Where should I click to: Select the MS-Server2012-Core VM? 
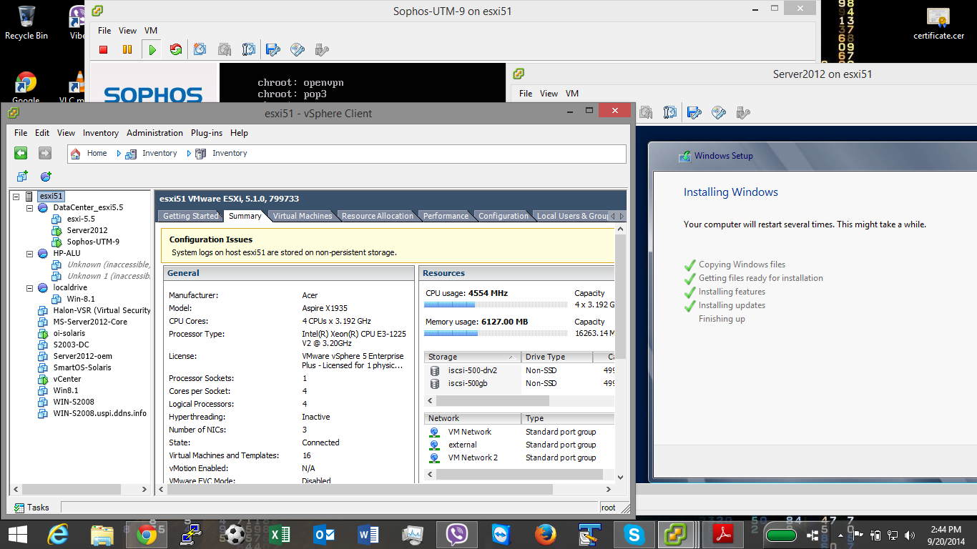(90, 322)
